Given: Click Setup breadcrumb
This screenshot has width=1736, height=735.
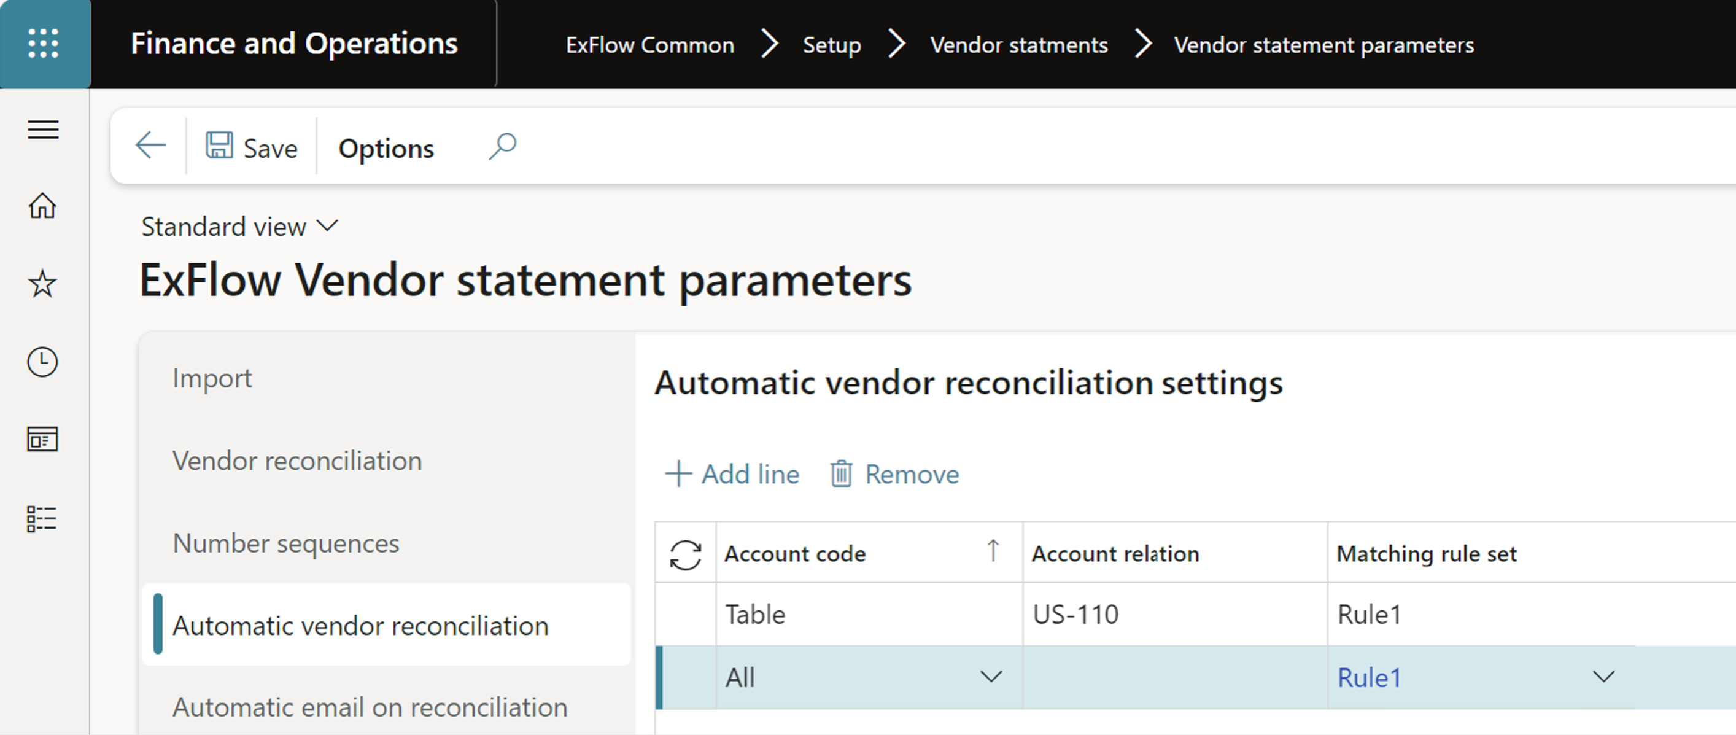Looking at the screenshot, I should [x=832, y=45].
